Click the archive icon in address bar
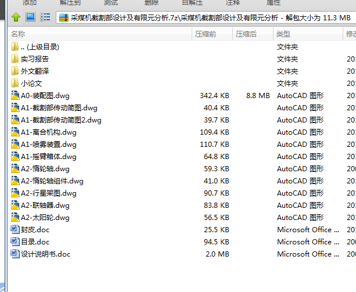This screenshot has height=292, width=356. pyautogui.click(x=63, y=17)
